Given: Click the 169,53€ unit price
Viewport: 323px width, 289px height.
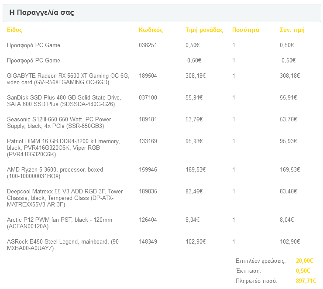Looking at the screenshot, I should coord(196,169).
